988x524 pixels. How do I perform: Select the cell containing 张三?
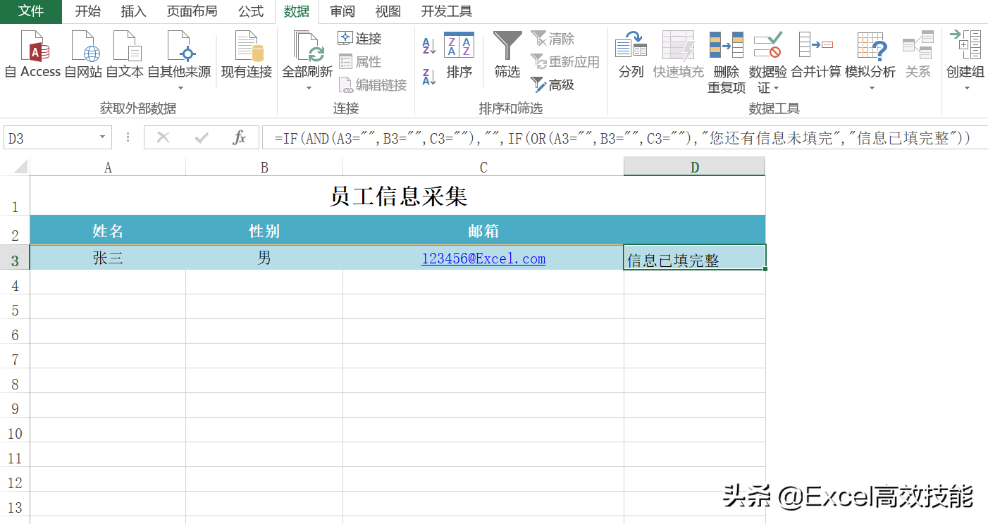click(x=108, y=258)
